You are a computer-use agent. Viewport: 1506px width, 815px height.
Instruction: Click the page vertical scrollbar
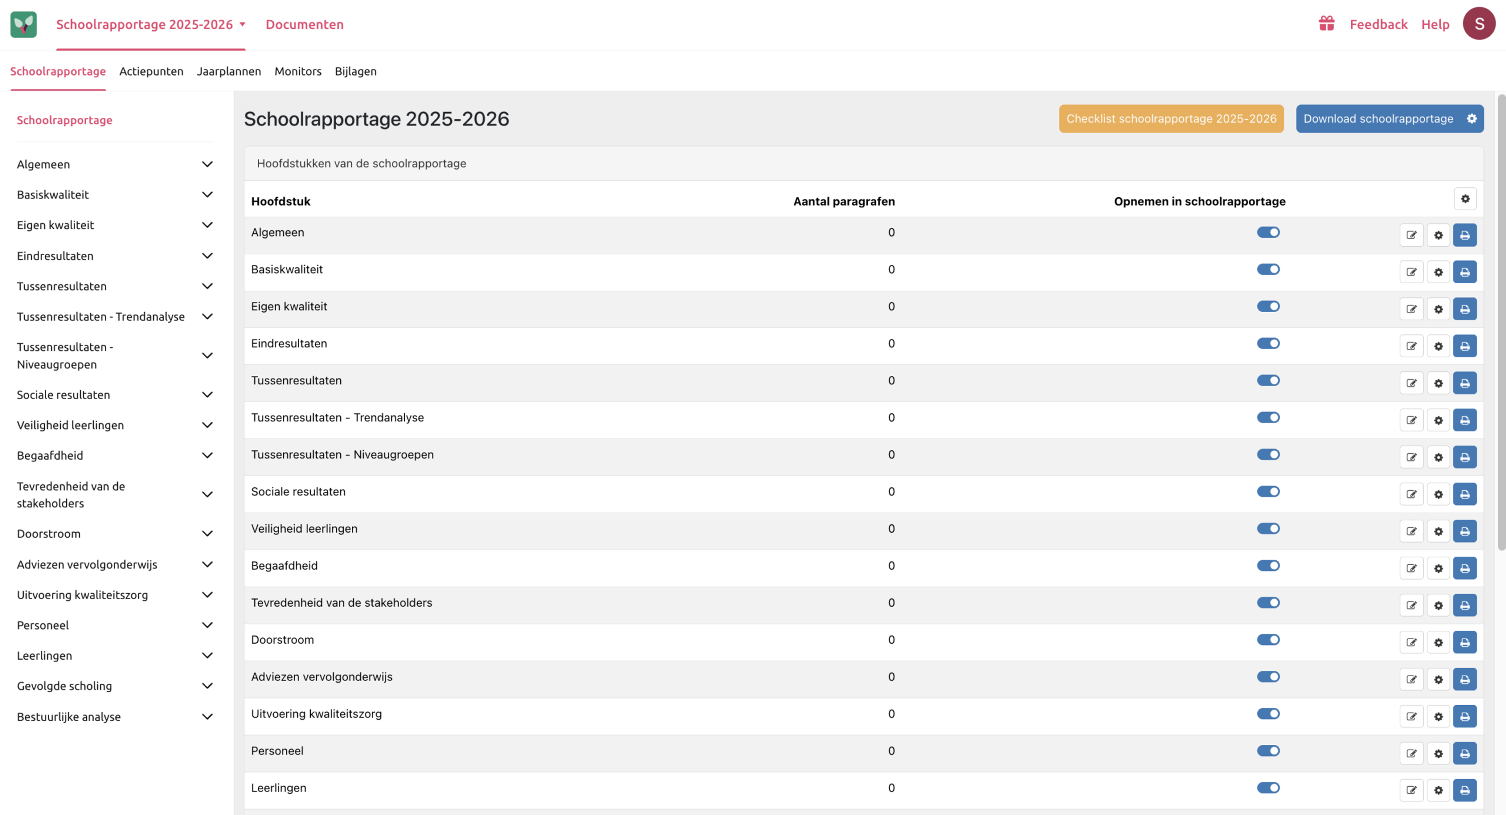click(1501, 322)
